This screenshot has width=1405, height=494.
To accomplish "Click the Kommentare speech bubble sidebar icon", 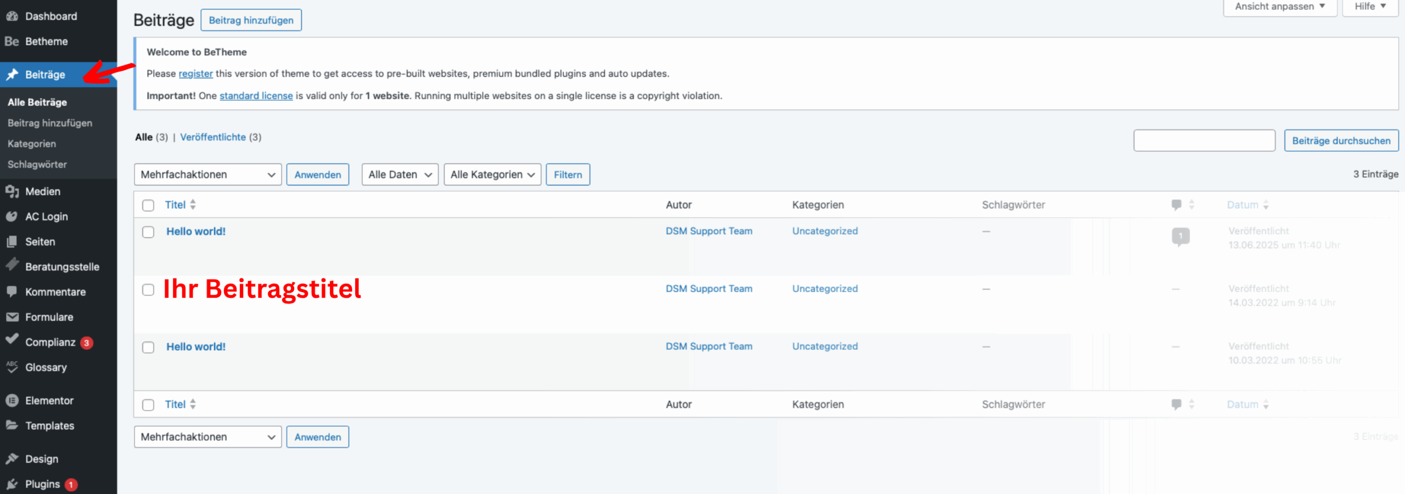I will click(x=12, y=292).
